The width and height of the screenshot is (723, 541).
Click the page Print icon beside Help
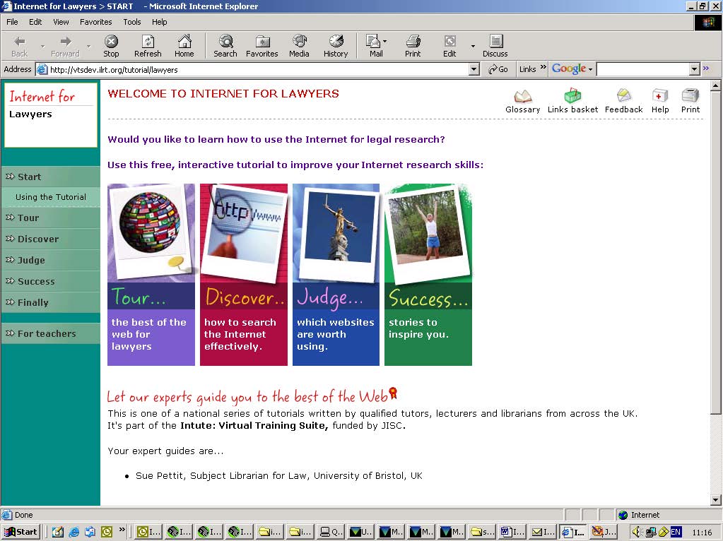pyautogui.click(x=690, y=102)
